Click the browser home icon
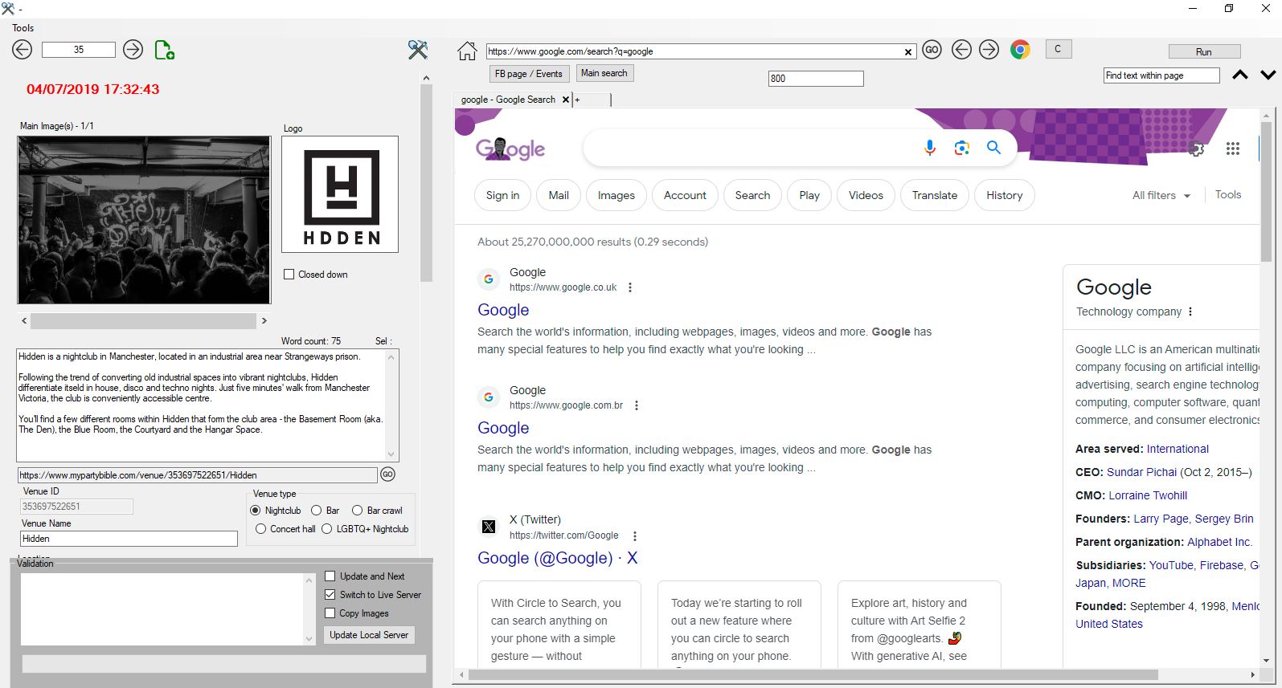Screen dimensions: 1282x688 (x=467, y=51)
